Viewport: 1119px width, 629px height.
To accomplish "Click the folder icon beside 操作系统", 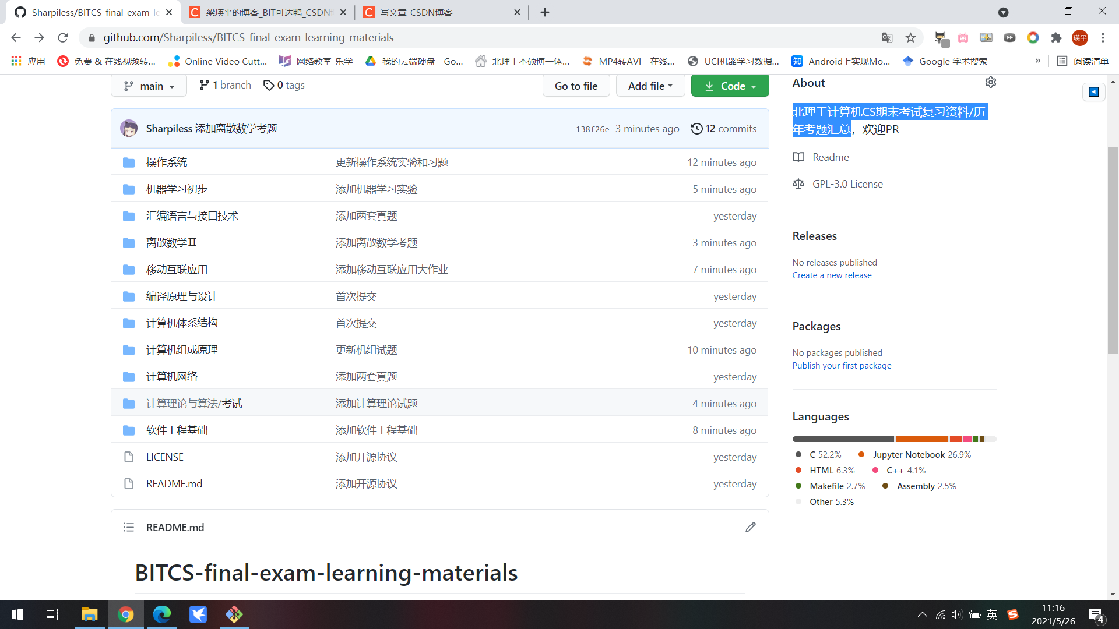I will [129, 162].
